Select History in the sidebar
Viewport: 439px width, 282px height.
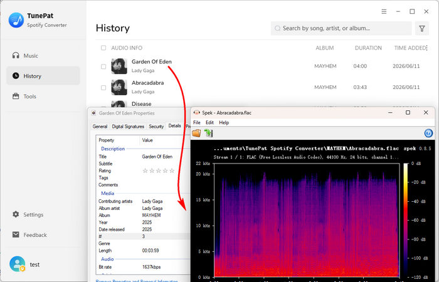(x=43, y=76)
